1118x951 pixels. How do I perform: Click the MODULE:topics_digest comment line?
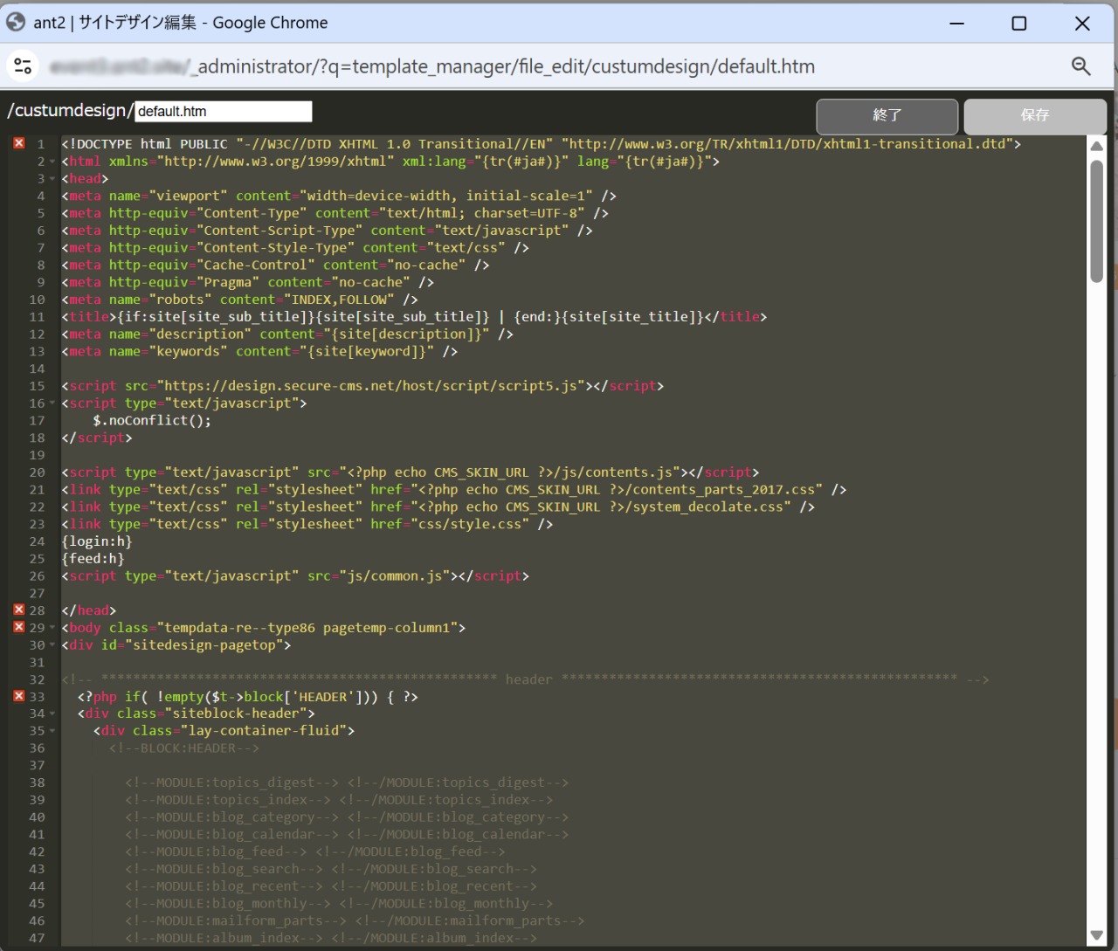[x=347, y=782]
